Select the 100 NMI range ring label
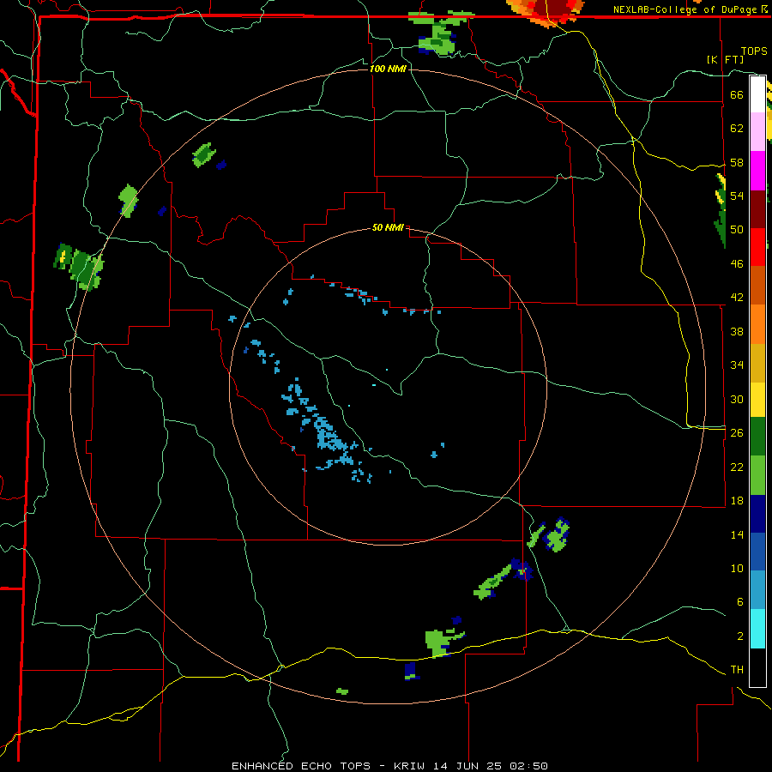The height and width of the screenshot is (772, 772). point(388,69)
